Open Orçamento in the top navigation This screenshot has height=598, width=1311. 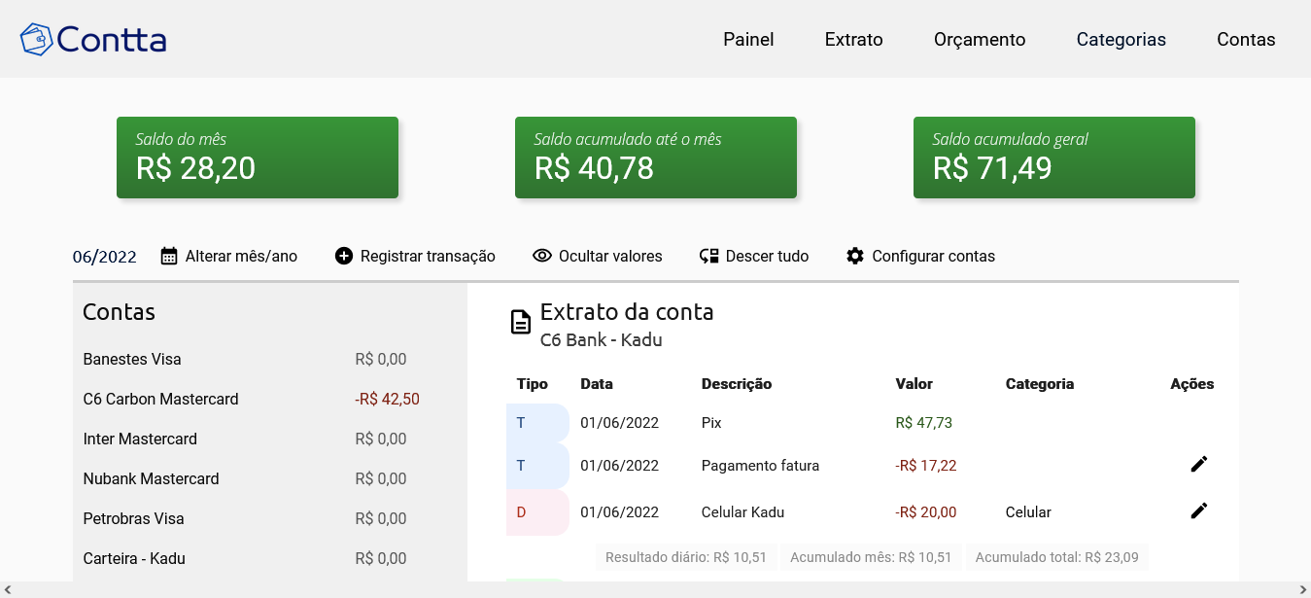click(980, 40)
